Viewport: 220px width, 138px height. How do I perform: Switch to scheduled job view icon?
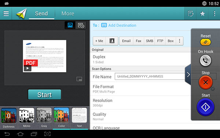[x=81, y=25]
